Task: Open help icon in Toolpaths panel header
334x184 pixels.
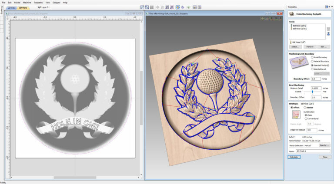Action: pos(329,7)
